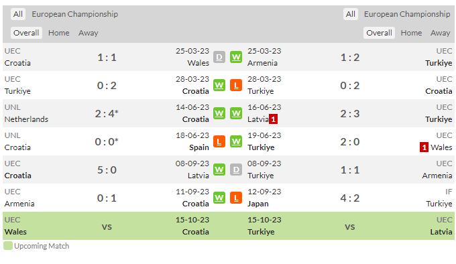Select the left All filter

click(x=17, y=14)
